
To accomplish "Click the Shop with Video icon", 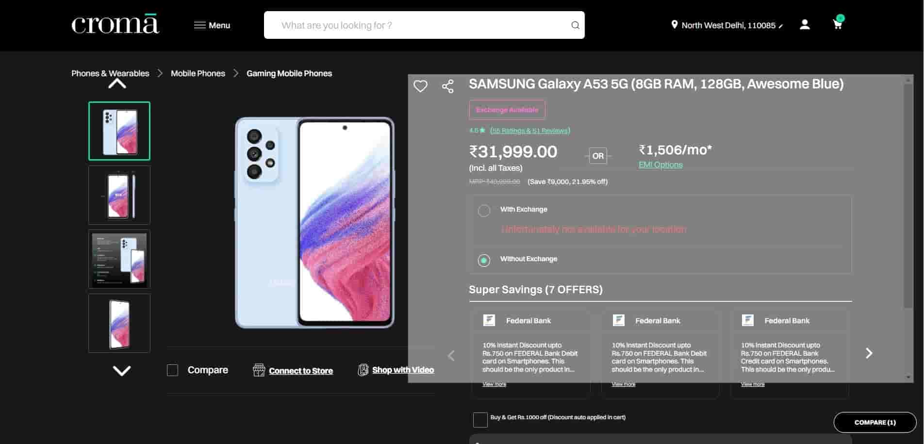I will point(363,370).
